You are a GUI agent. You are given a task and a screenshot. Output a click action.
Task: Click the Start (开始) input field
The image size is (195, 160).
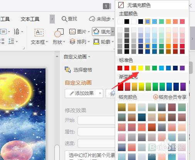pyautogui.click(x=96, y=120)
